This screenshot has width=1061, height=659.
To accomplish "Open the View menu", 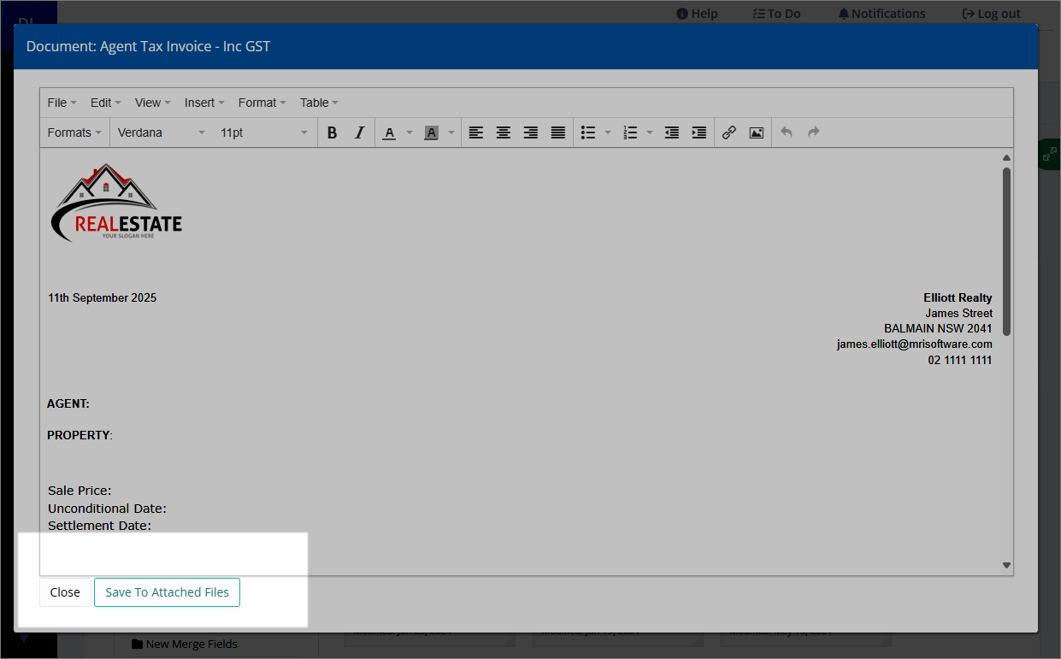I will click(x=153, y=103).
